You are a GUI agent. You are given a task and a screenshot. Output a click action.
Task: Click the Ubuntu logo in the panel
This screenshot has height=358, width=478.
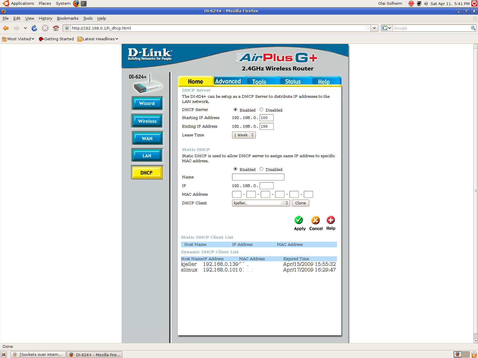click(6, 4)
